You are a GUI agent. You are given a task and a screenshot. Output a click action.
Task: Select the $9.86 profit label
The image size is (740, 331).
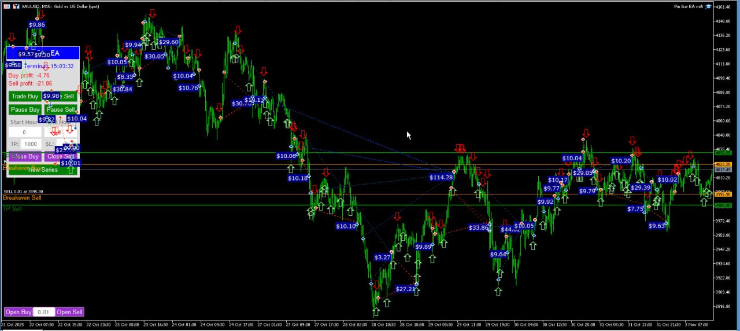pos(36,24)
